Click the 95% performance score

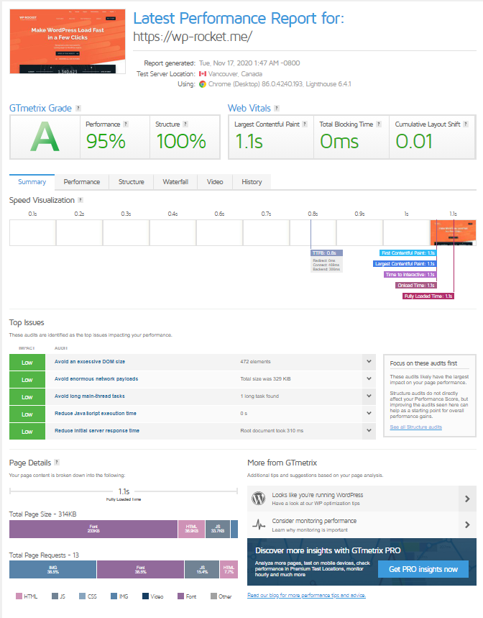[106, 142]
